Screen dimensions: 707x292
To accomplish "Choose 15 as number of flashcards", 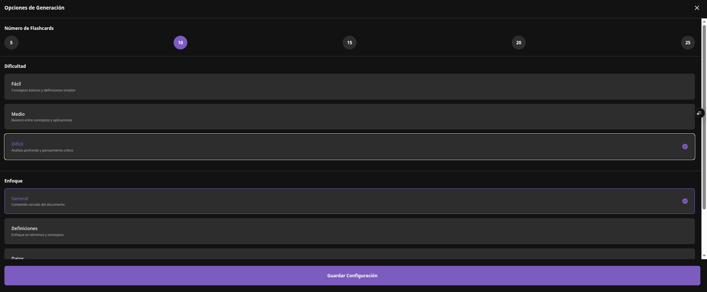I will pos(349,42).
